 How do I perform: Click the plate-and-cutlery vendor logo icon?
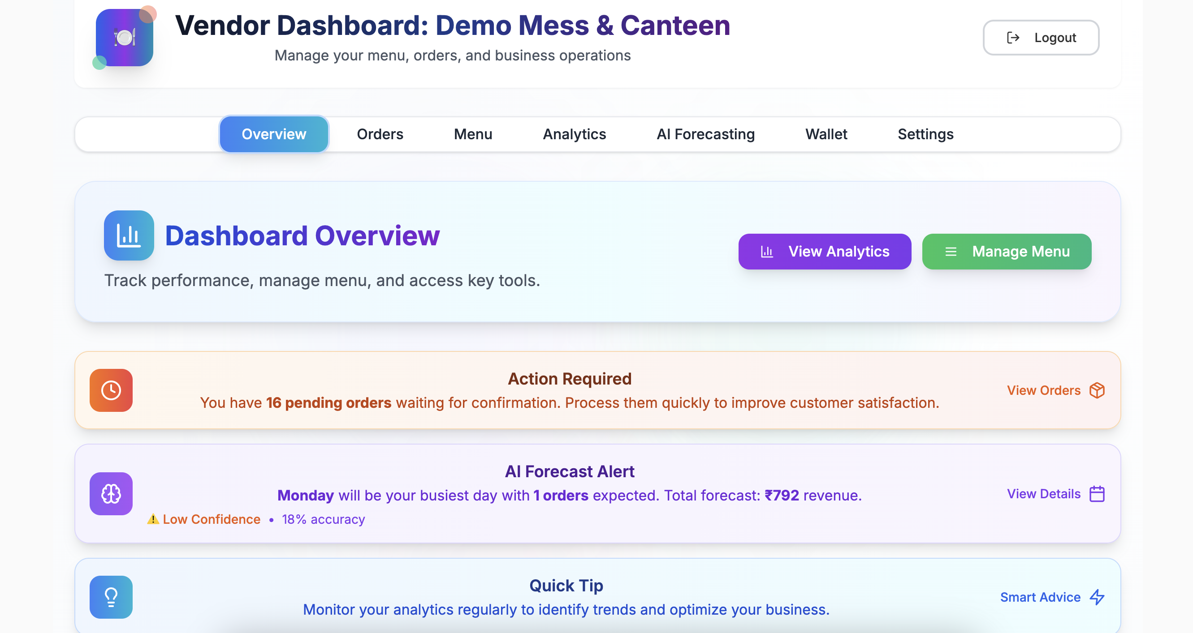(124, 38)
